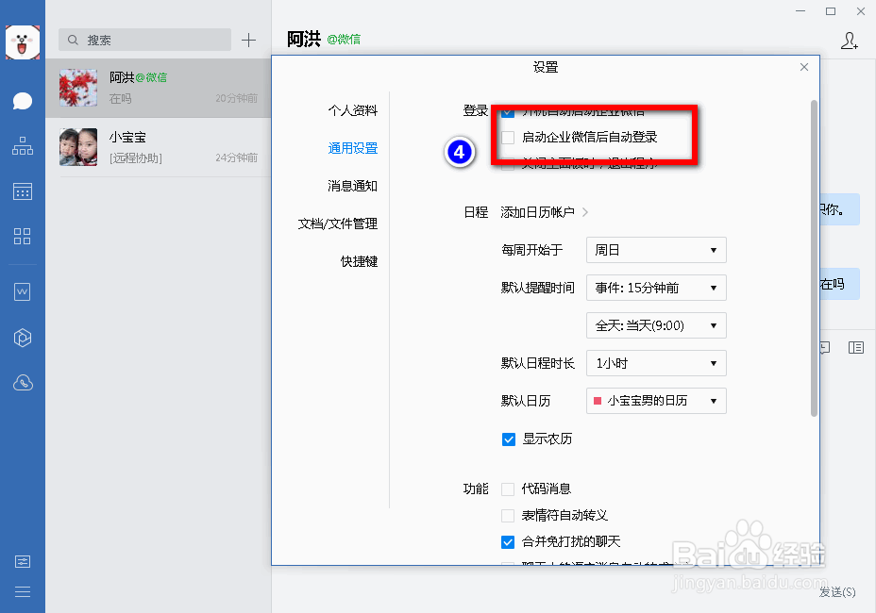This screenshot has height=613, width=876.
Task: Open the hamburger menu at sidebar bottom
Action: [22, 592]
